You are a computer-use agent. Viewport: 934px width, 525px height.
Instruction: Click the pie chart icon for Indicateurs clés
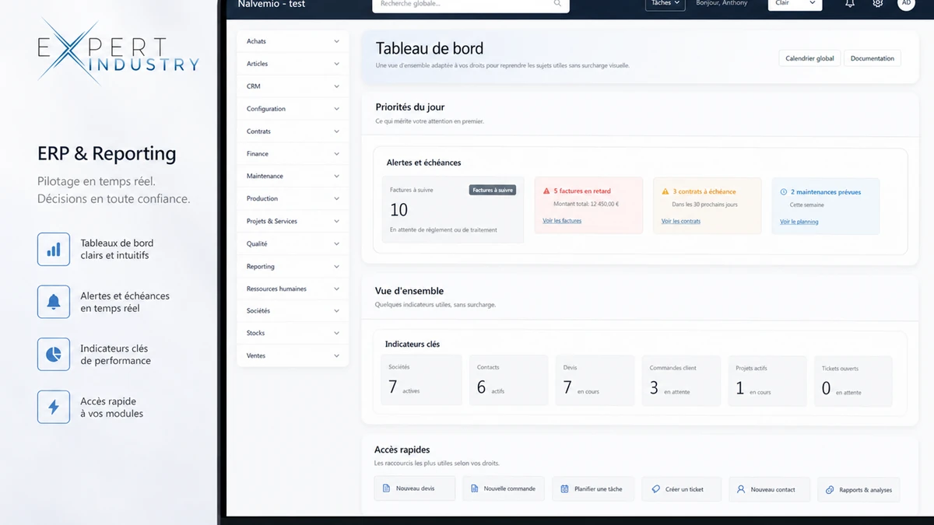pos(54,355)
